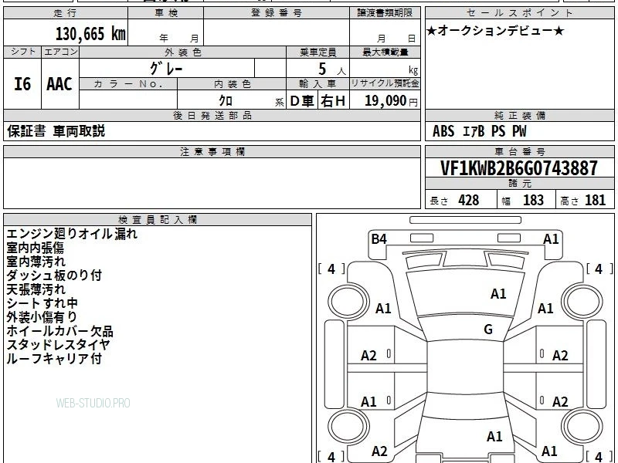Select the "セールスポイント" heading
618x463 pixels.
coord(519,13)
